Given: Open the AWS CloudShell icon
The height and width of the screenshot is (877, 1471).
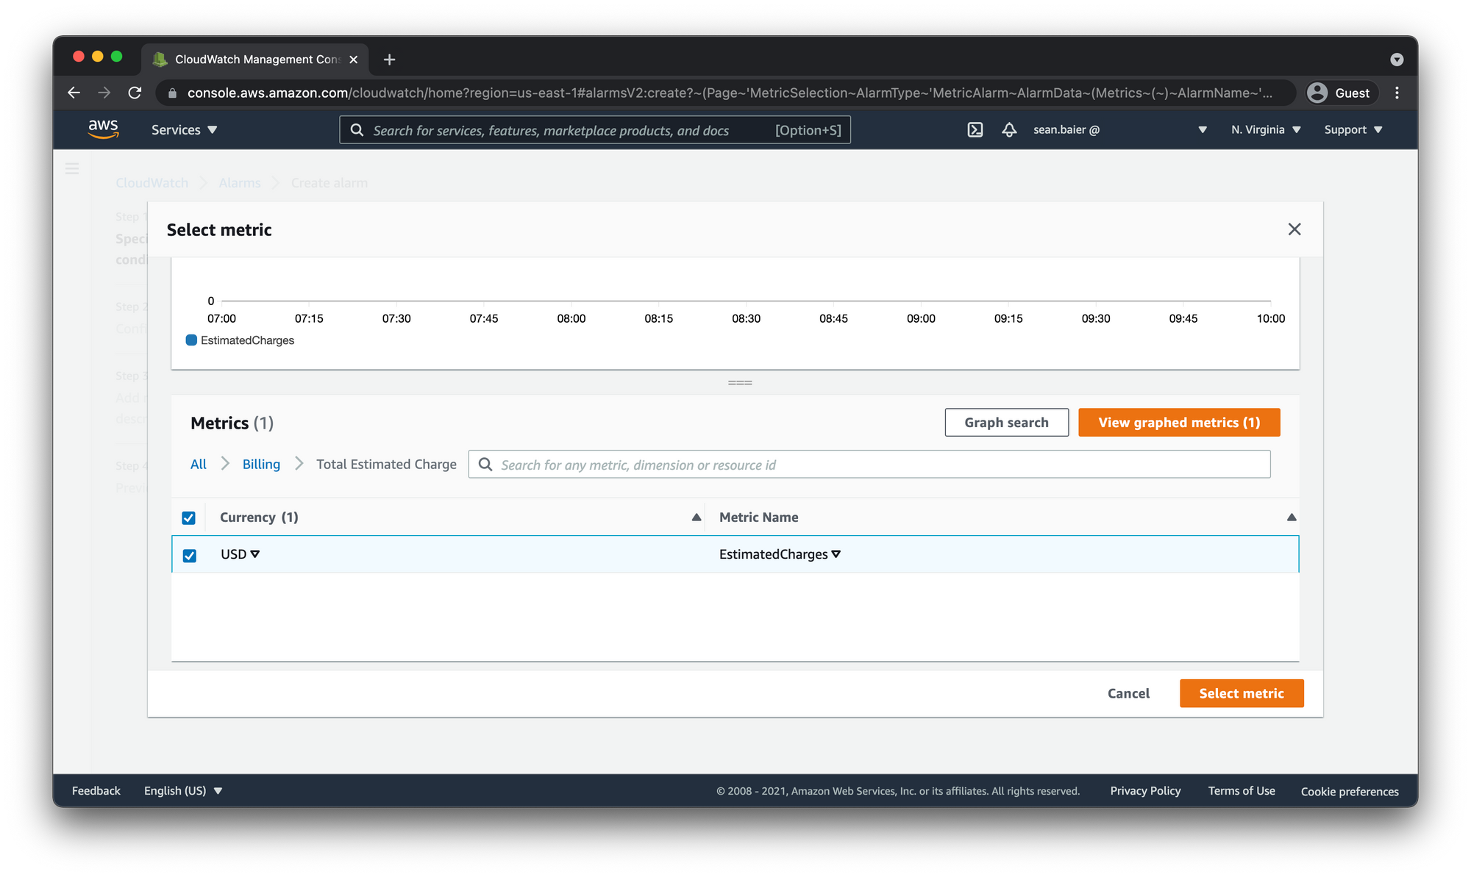Looking at the screenshot, I should pos(975,130).
